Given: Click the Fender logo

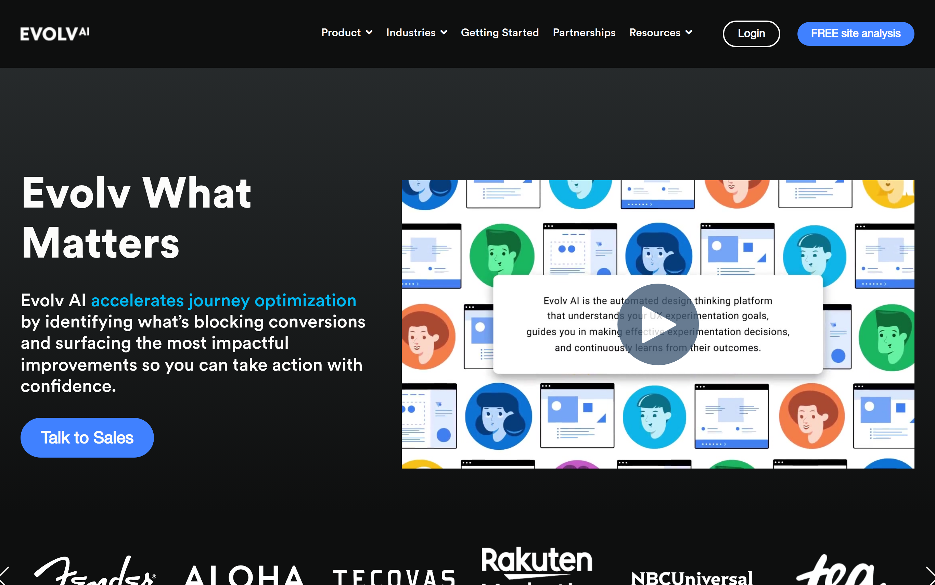Looking at the screenshot, I should tap(95, 572).
